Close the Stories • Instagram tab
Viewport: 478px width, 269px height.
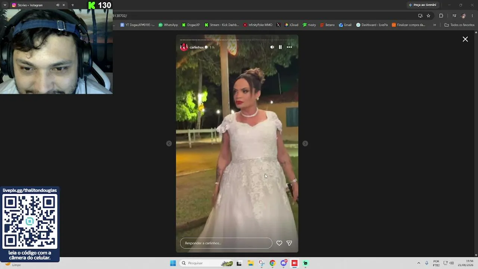(63, 5)
